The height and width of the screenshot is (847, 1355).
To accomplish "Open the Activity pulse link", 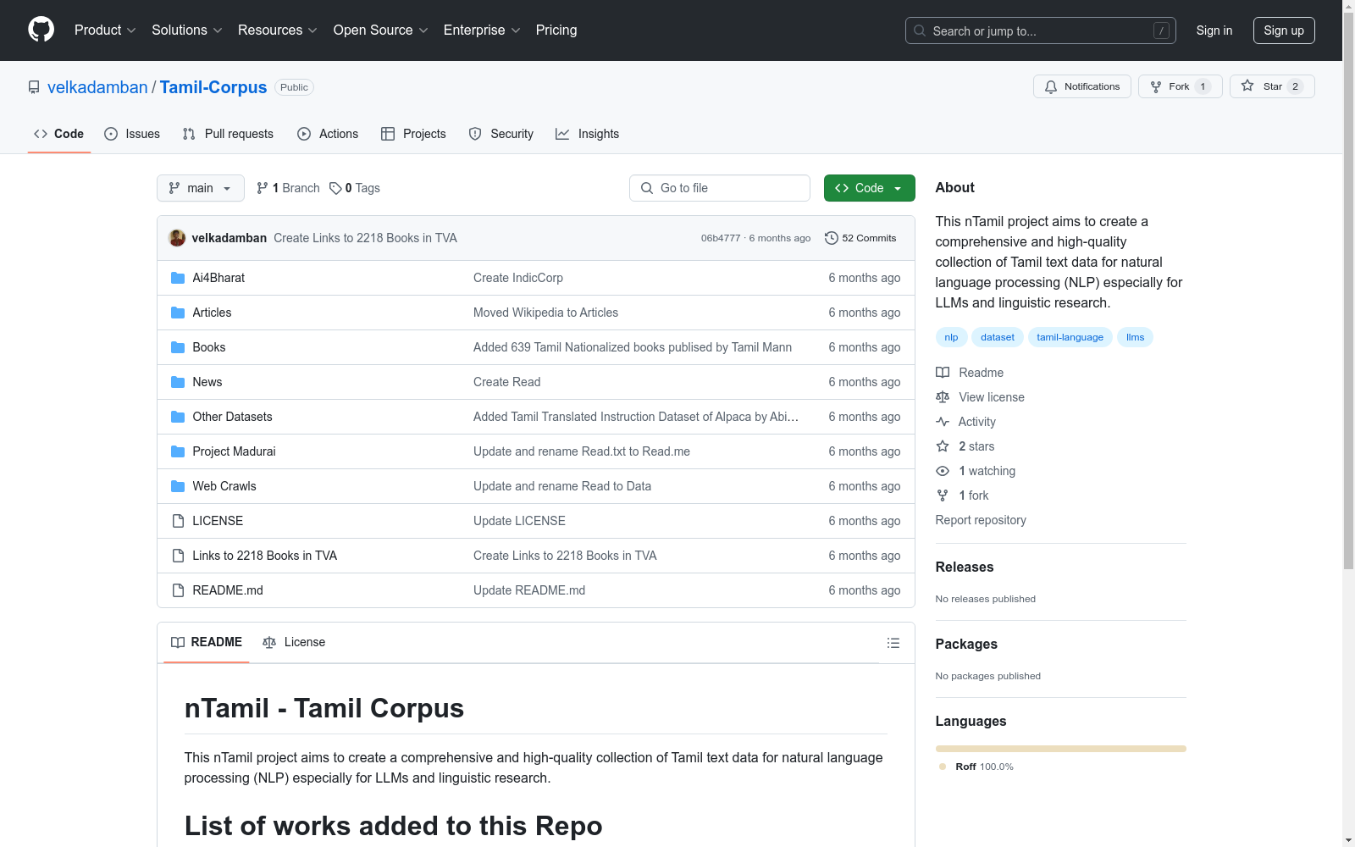I will [x=965, y=422].
